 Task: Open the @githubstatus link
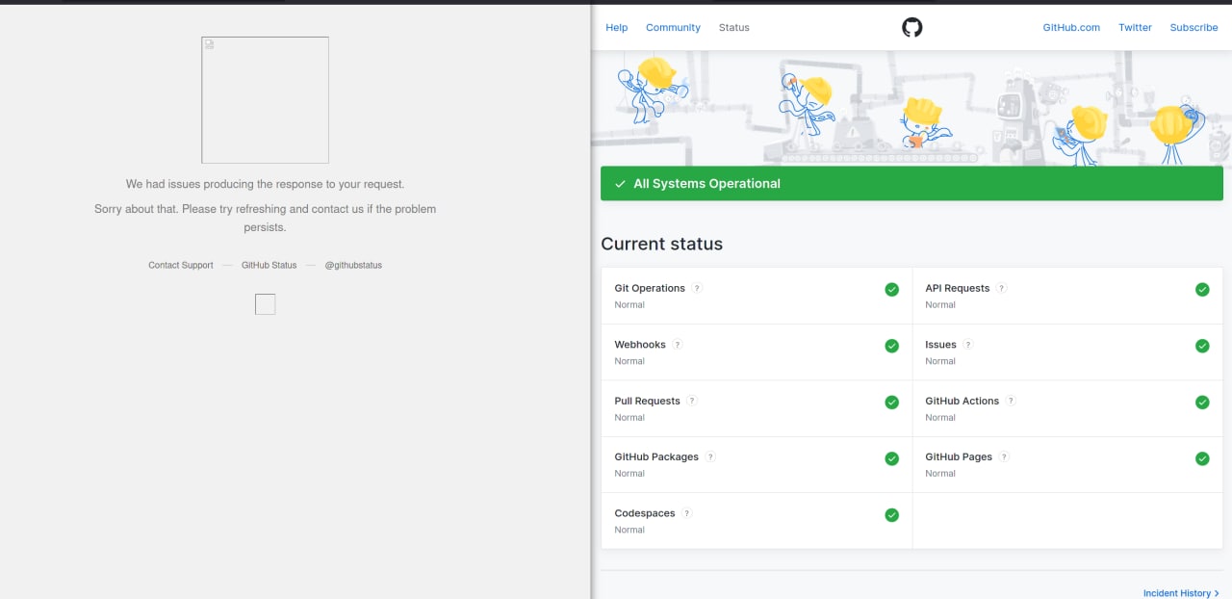coord(353,265)
